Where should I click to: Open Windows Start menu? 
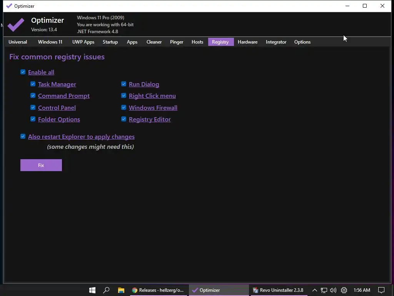pyautogui.click(x=92, y=290)
